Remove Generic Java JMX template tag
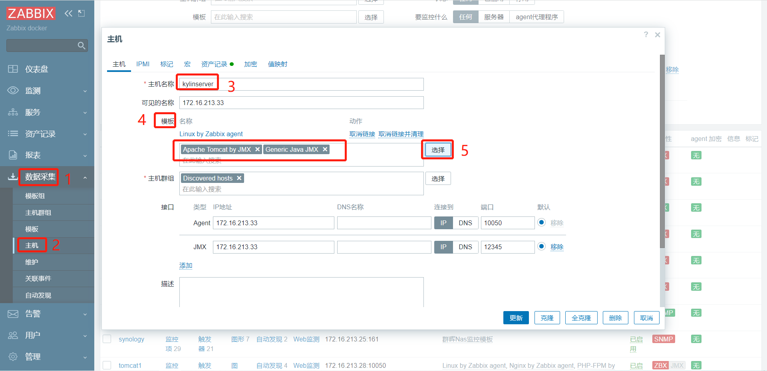The image size is (767, 371). point(325,149)
